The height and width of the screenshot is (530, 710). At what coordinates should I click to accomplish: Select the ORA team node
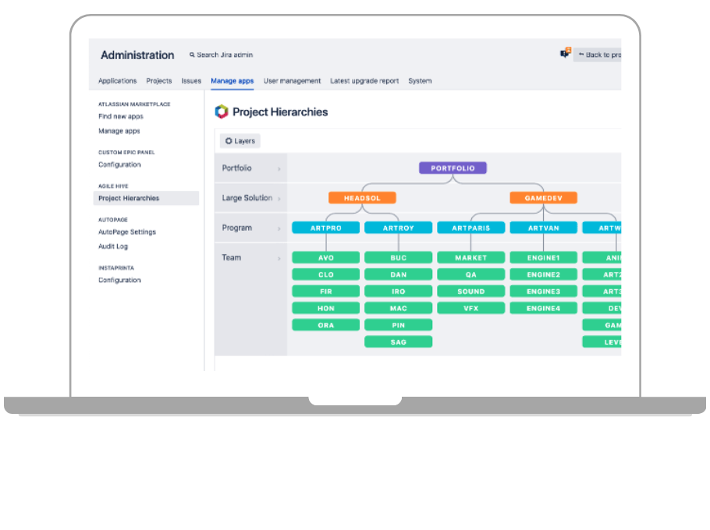326,325
